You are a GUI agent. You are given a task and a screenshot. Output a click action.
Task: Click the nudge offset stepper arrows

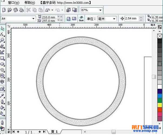141,19
